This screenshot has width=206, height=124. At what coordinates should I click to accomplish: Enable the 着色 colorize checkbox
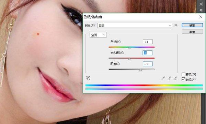pos(183,75)
